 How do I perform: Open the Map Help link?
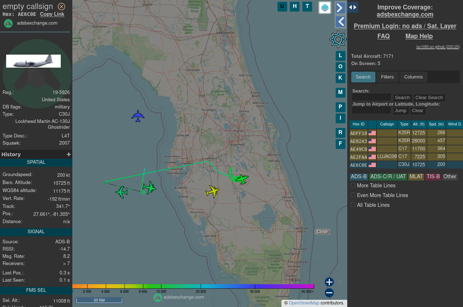pyautogui.click(x=419, y=36)
